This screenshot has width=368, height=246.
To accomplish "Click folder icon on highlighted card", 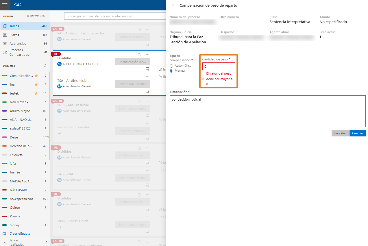I will [160, 77].
